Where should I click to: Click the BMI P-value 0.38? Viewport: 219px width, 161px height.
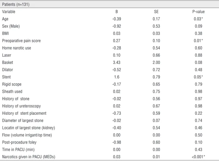click(x=198, y=33)
